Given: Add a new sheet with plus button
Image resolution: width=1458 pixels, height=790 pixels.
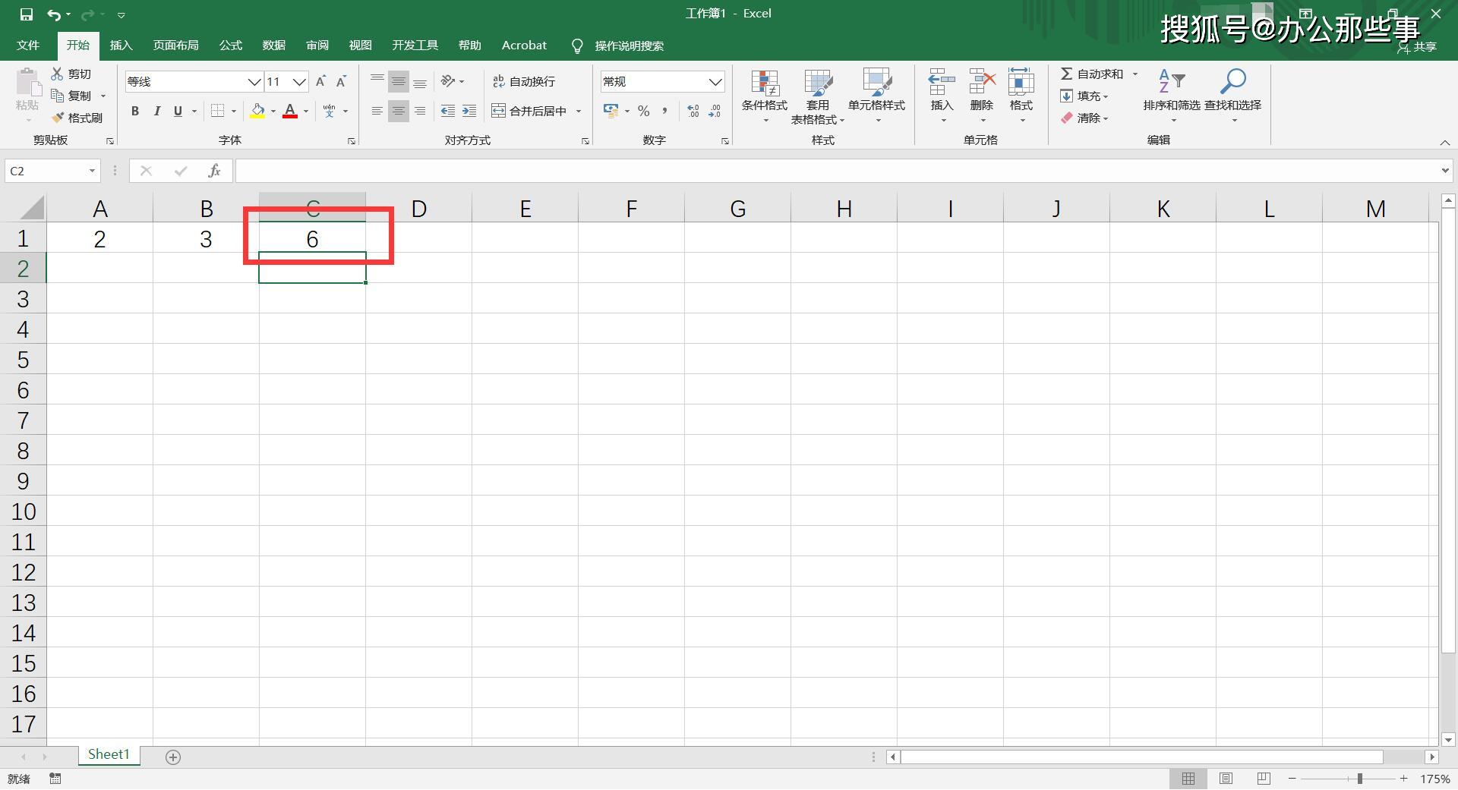Looking at the screenshot, I should pos(173,757).
